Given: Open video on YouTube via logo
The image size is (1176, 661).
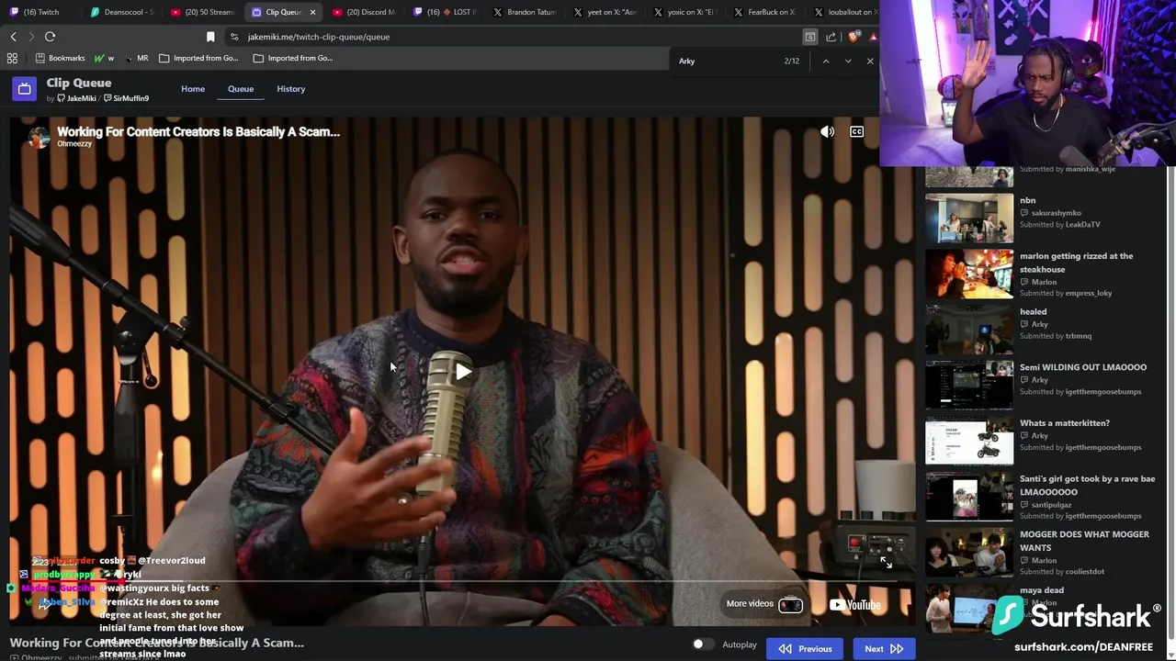Looking at the screenshot, I should coord(854,604).
